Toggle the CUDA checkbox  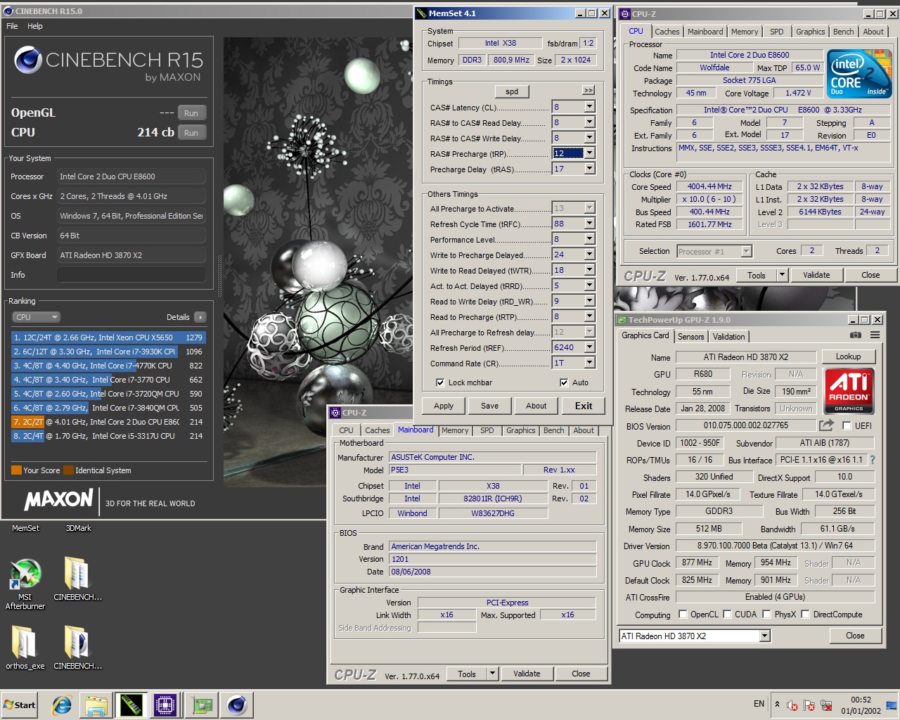[x=727, y=614]
